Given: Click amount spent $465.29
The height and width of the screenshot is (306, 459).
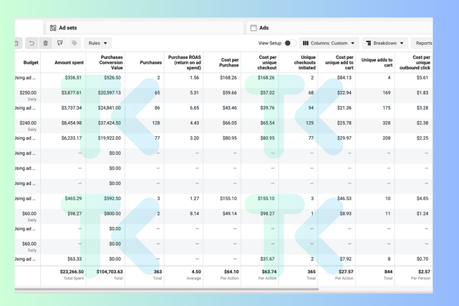Looking at the screenshot, I should pyautogui.click(x=73, y=199).
